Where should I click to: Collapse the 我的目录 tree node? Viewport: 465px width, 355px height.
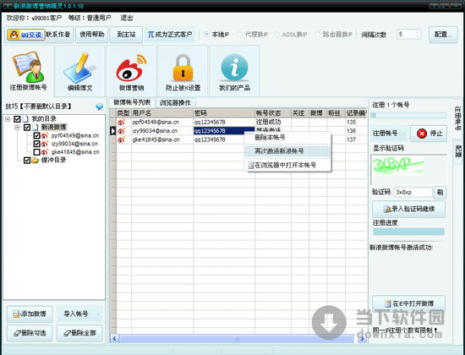click(x=8, y=119)
